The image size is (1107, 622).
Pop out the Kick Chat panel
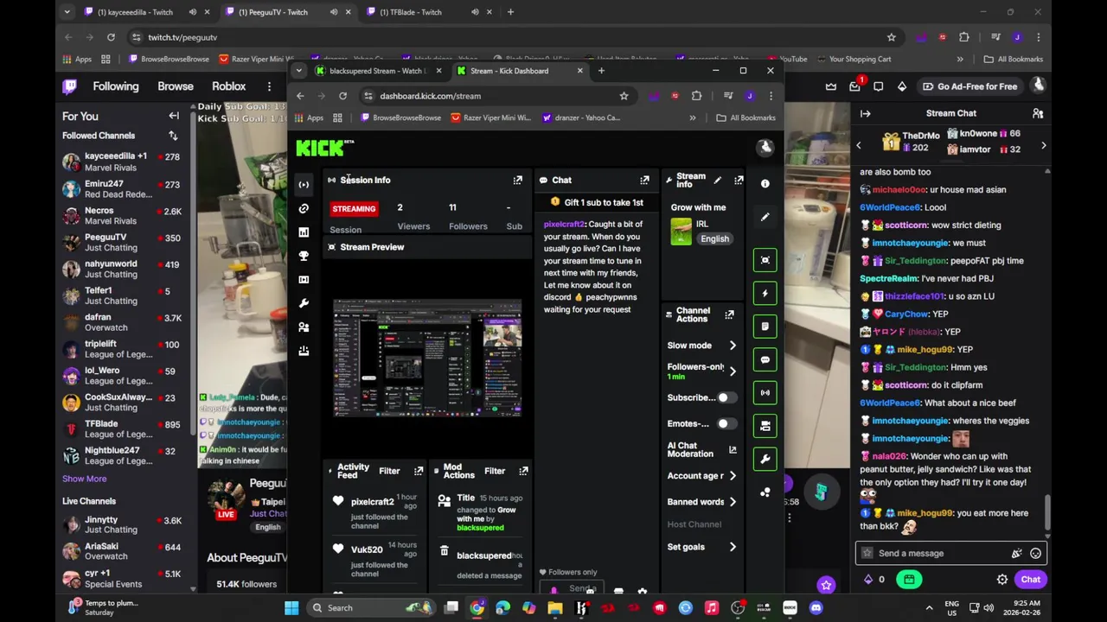pyautogui.click(x=644, y=180)
